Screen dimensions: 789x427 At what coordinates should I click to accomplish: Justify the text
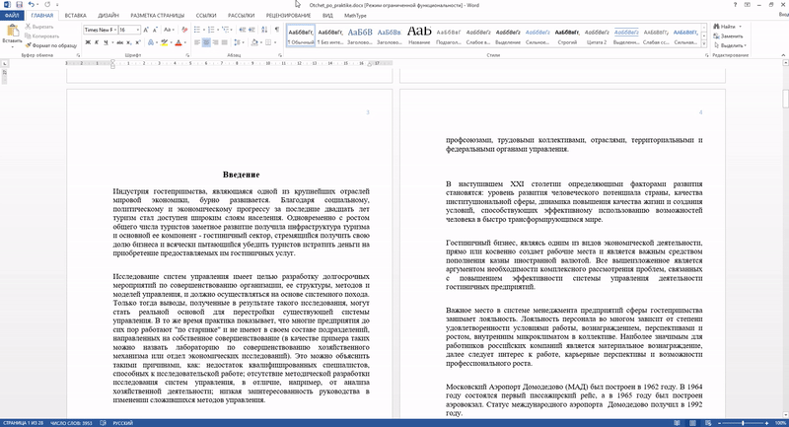tap(225, 42)
